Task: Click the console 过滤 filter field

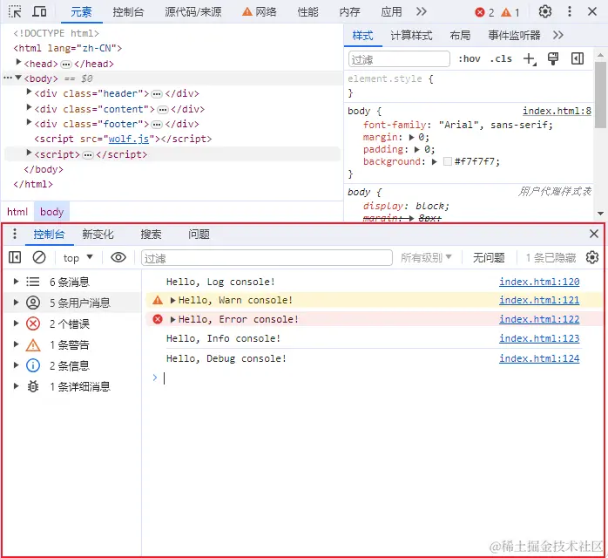Action: pos(267,258)
